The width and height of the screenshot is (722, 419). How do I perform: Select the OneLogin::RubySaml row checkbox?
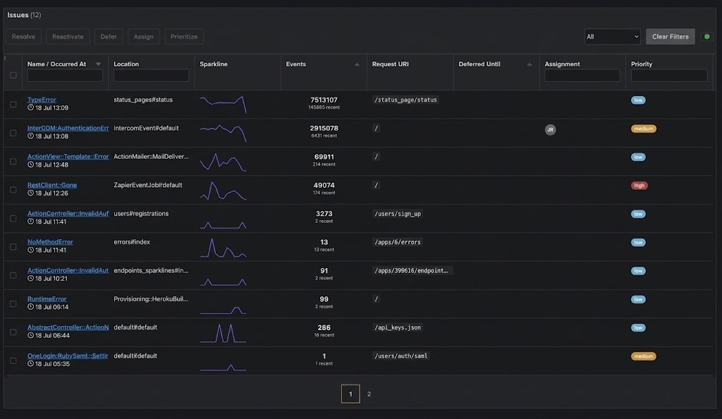[13, 360]
